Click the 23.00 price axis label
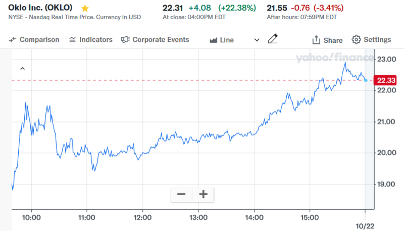Viewport: 404px width, 231px height. (x=386, y=59)
